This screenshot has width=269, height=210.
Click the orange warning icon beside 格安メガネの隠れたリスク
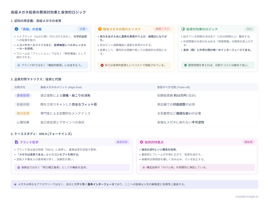(100, 29)
